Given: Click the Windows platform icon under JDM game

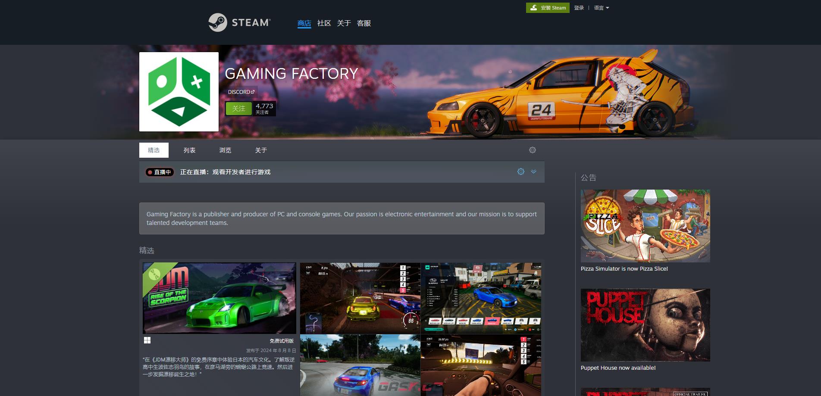Looking at the screenshot, I should [147, 340].
